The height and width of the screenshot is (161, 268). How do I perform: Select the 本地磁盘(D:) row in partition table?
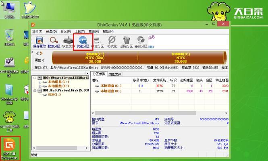pyautogui.click(x=160, y=91)
